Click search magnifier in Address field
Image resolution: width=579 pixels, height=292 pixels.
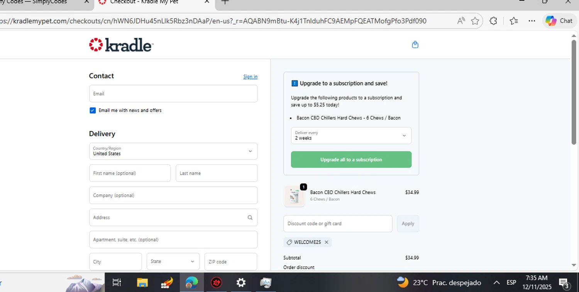(250, 217)
